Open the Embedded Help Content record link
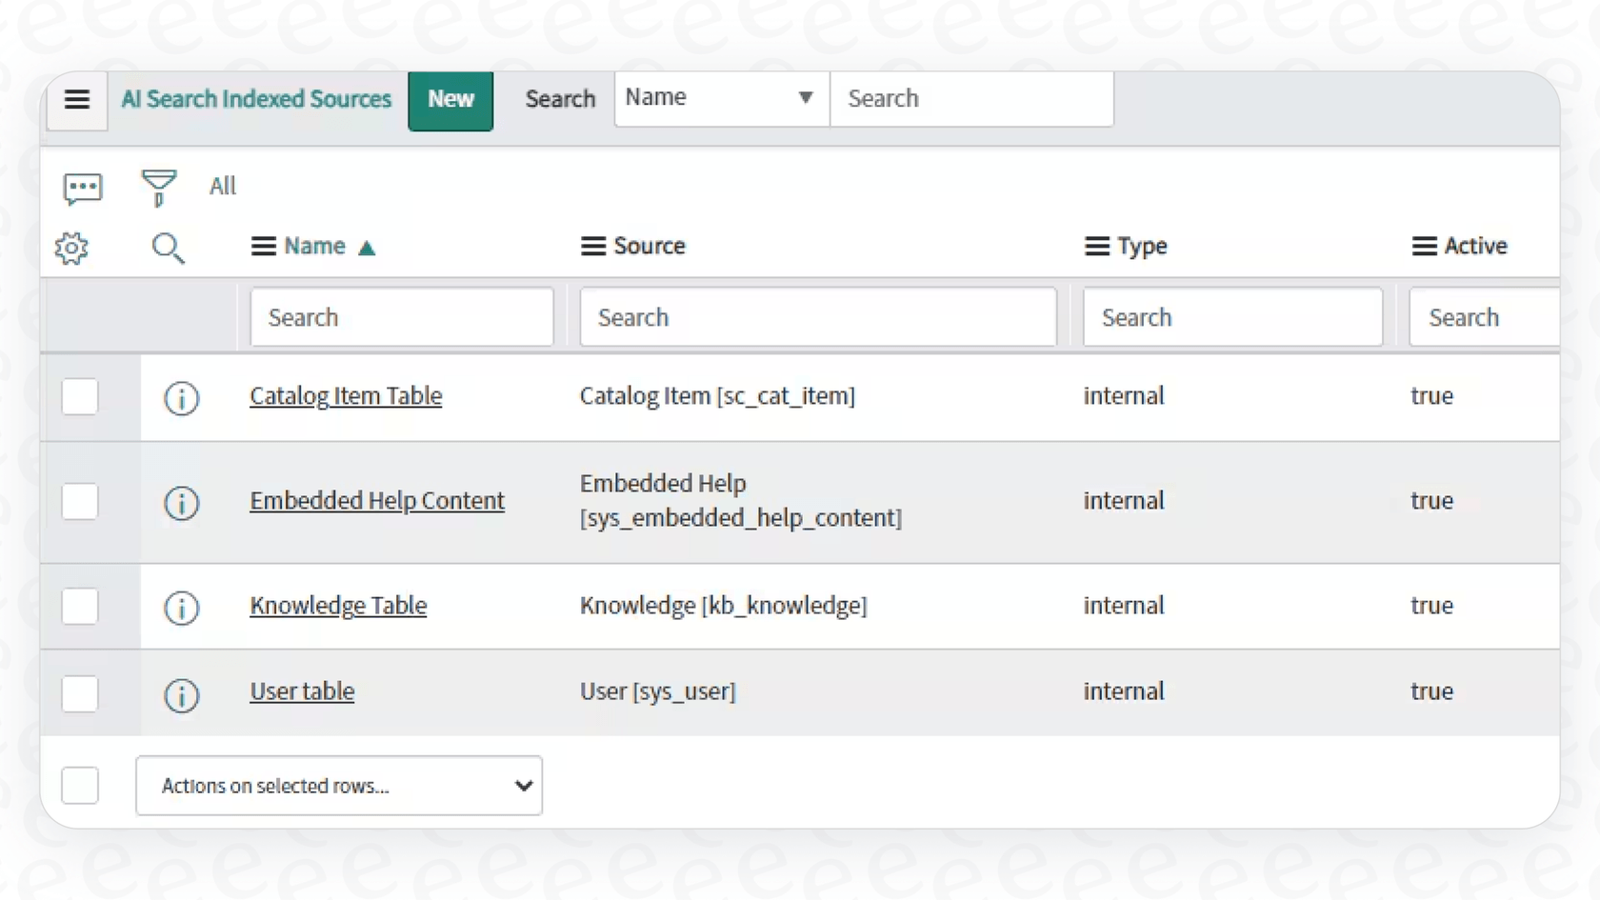The image size is (1600, 900). coord(377,500)
